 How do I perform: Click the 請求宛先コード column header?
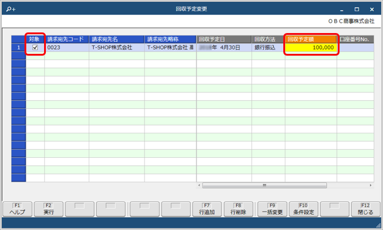tap(67, 39)
